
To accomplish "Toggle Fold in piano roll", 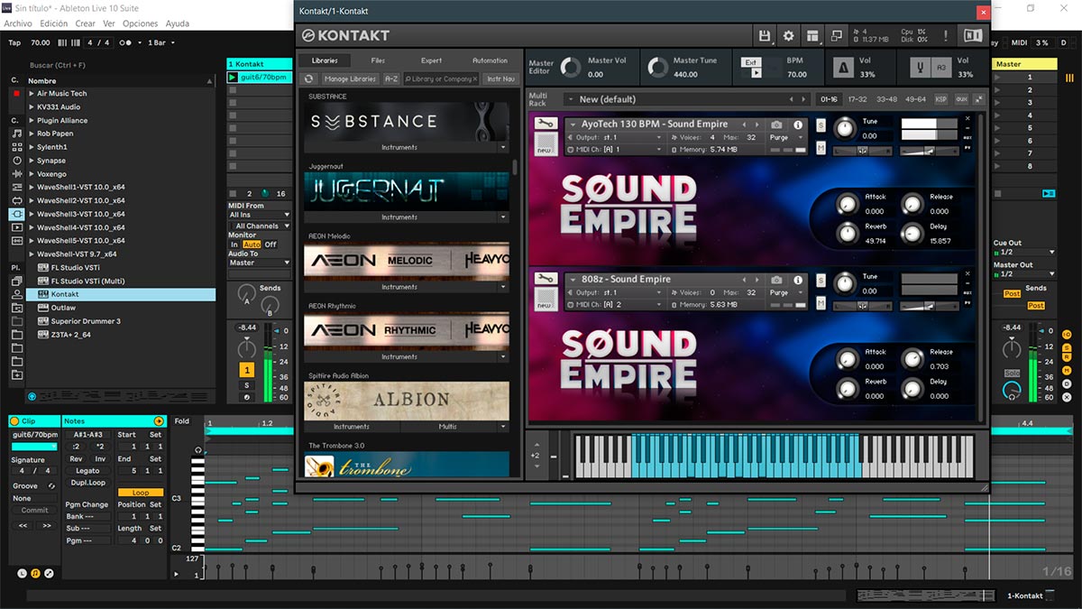I will [182, 421].
